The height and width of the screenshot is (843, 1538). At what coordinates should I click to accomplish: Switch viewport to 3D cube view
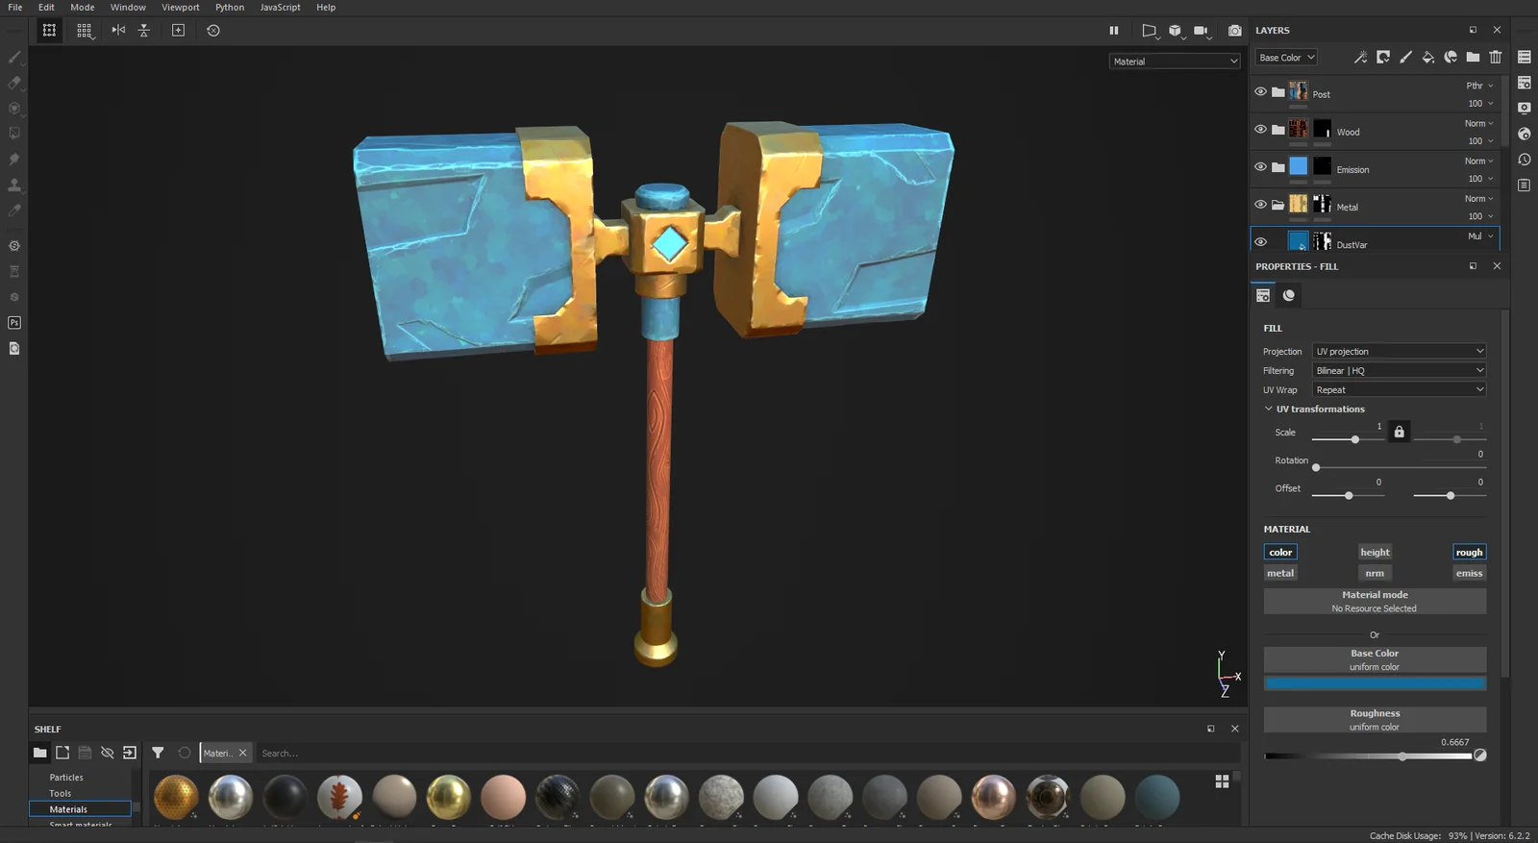point(1175,31)
